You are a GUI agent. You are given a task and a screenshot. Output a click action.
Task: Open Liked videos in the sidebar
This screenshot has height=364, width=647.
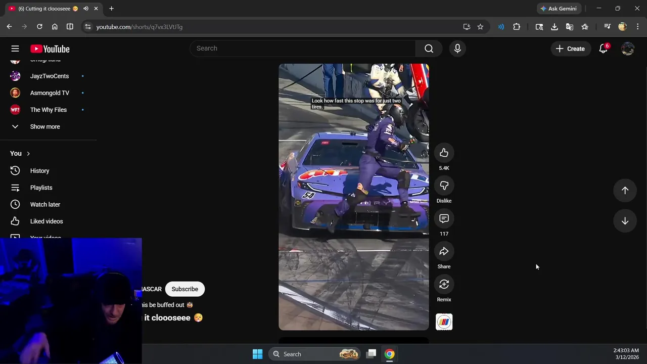click(46, 221)
